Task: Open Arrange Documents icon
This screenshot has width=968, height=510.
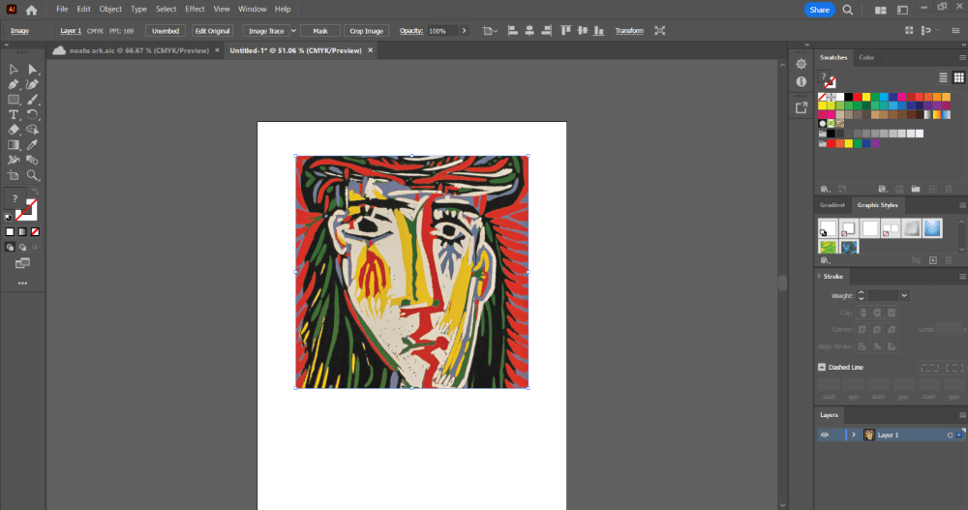Action: tap(880, 11)
